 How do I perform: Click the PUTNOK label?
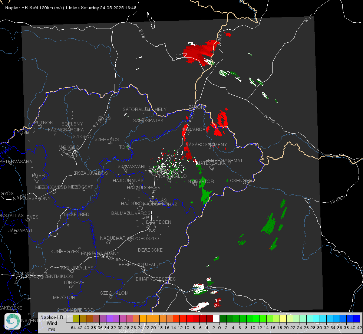(43, 122)
